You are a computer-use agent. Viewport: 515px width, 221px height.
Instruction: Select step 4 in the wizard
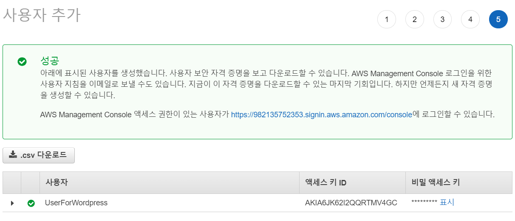470,19
